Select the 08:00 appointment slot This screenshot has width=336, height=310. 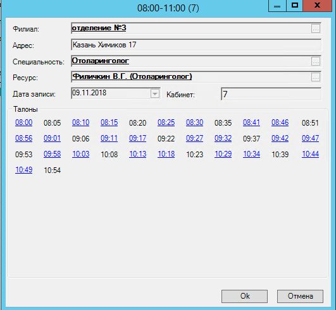click(24, 122)
